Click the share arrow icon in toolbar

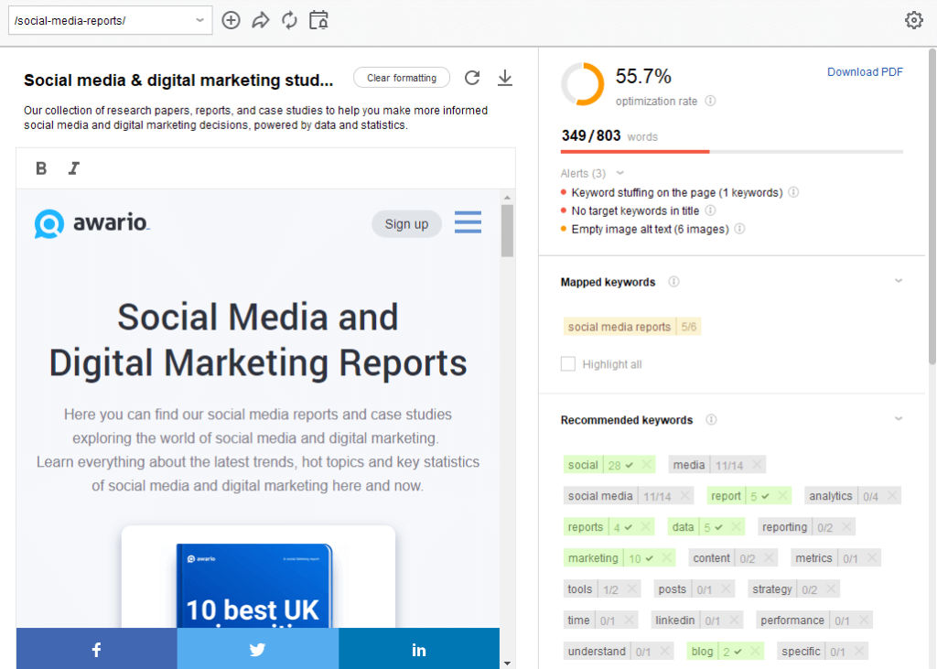point(261,20)
